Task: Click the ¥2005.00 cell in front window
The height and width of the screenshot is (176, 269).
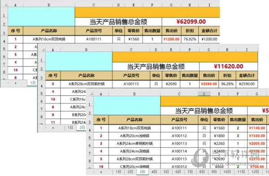Action: click(257, 144)
